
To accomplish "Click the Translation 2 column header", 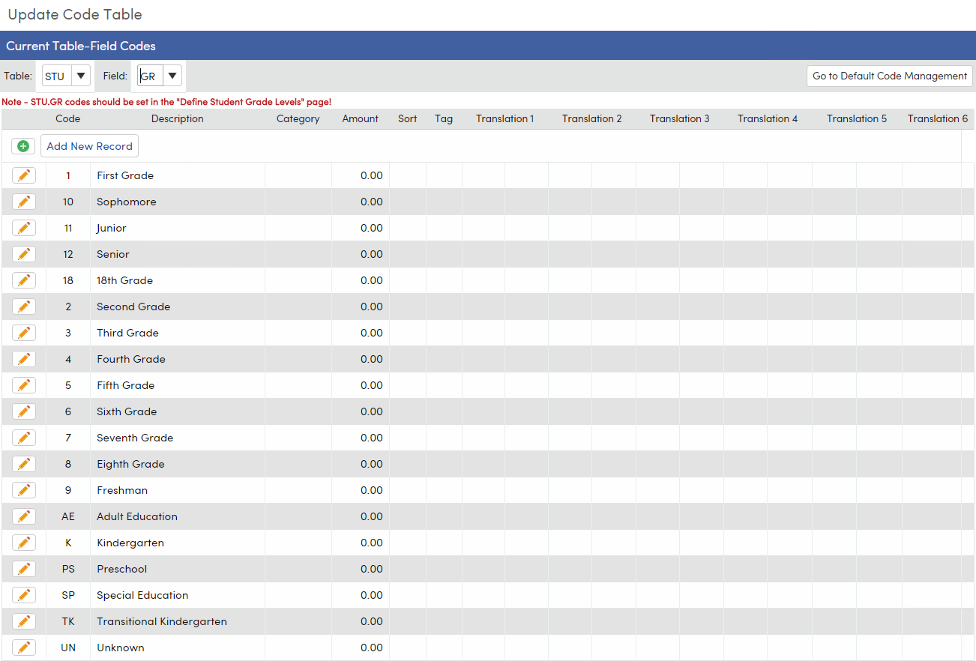I will pos(592,118).
